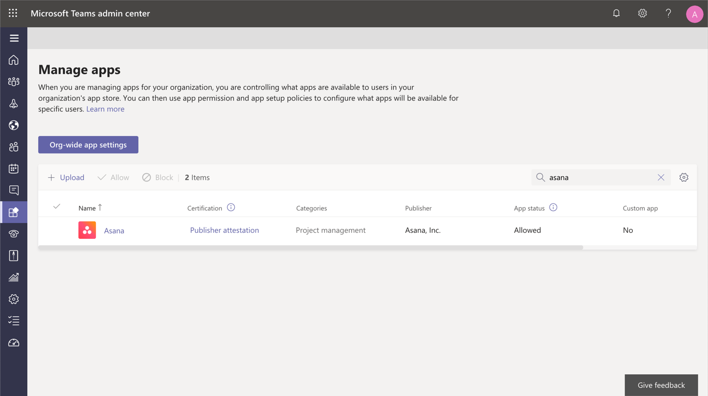Click the Asana app logo
Viewport: 708px width, 396px height.
pyautogui.click(x=87, y=230)
